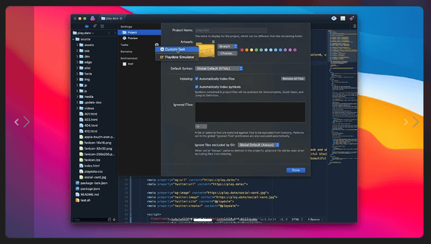This screenshot has height=244, width=431.
Task: Click the filter options icon at sidebar bottom
Action: (x=114, y=219)
